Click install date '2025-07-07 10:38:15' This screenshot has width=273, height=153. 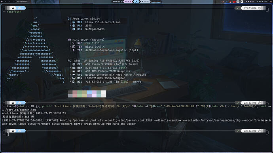point(51,113)
